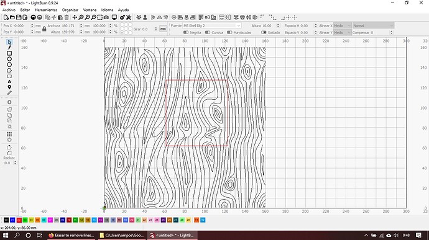Screen dimensions: 429x240
Task: Open the Organizar menu
Action: [x=70, y=10]
